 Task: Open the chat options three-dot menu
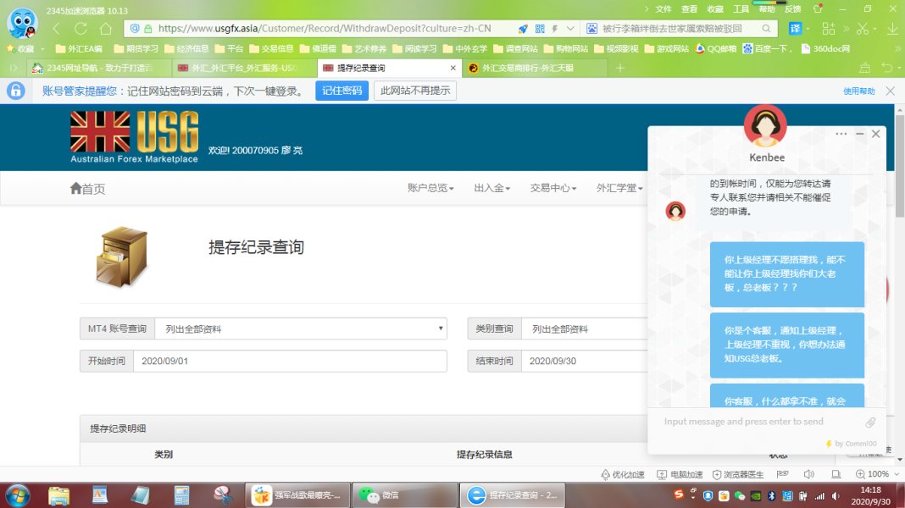[x=841, y=134]
